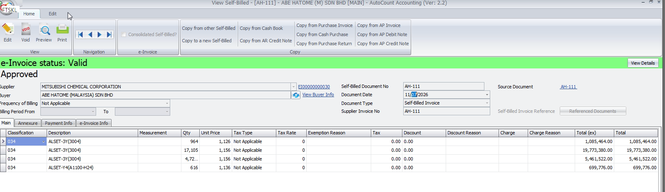Screen dimensions: 665x192
Task: Open source document AH-111 link
Action: pyautogui.click(x=568, y=87)
